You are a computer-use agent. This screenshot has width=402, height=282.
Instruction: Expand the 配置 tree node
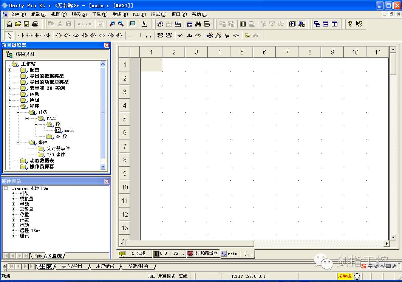pyautogui.click(x=9, y=70)
